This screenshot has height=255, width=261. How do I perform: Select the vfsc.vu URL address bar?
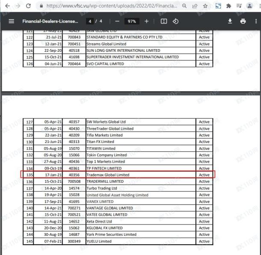[x=112, y=6]
